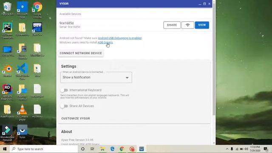Maximize the Vysor window

coord(204,4)
